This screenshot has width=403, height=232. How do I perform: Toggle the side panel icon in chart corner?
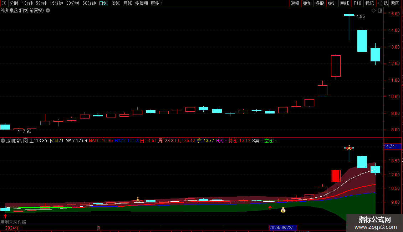coord(380,11)
